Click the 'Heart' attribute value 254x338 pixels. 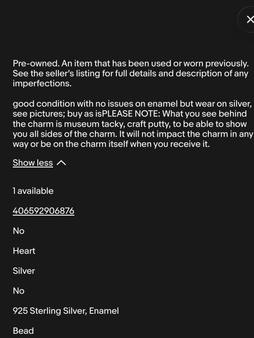pyautogui.click(x=24, y=251)
